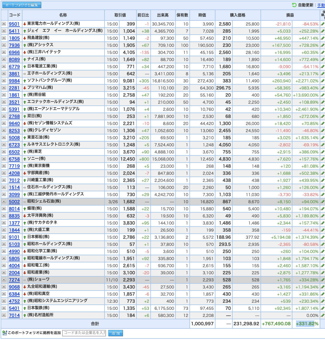325x340 pixels.
Task: Click total purchase cost 231,298.92
Action: click(246, 324)
